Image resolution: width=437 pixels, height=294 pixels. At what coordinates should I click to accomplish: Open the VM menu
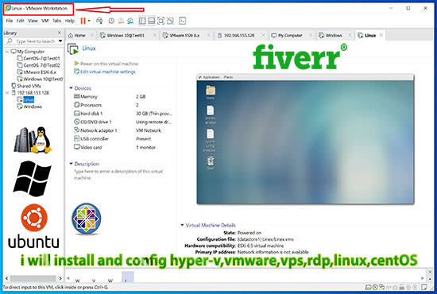pyautogui.click(x=44, y=21)
